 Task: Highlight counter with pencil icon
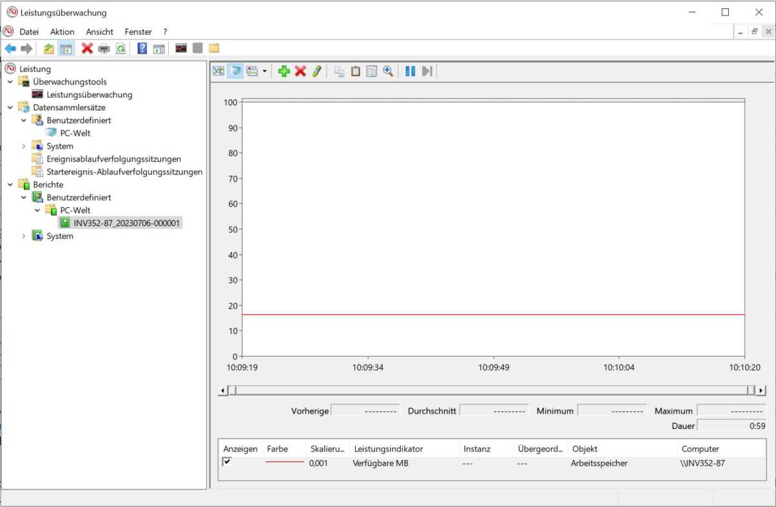click(316, 71)
